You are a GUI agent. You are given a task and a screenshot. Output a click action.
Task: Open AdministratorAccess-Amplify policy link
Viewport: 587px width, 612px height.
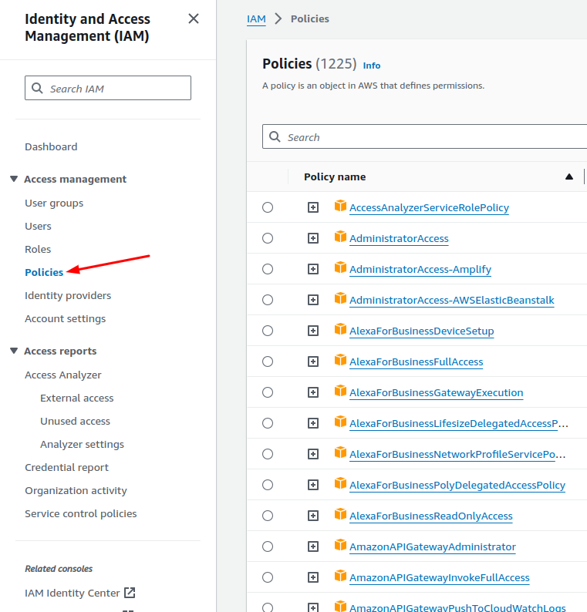point(420,269)
